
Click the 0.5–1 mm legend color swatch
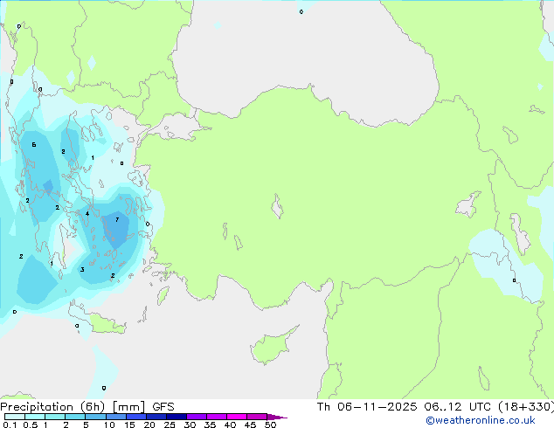[35, 417]
